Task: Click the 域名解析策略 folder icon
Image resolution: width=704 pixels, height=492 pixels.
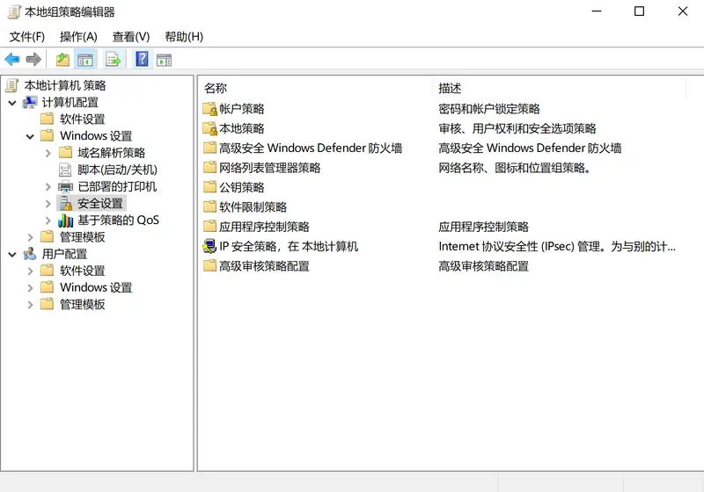Action: 65,152
